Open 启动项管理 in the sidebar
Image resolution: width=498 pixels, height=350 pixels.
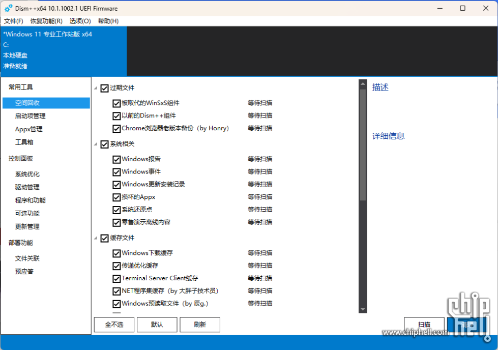tap(30, 116)
